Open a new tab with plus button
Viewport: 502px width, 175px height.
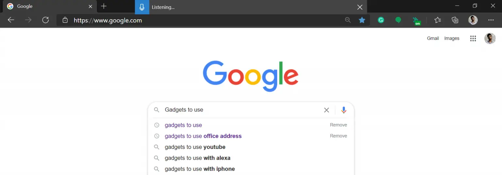pos(104,7)
